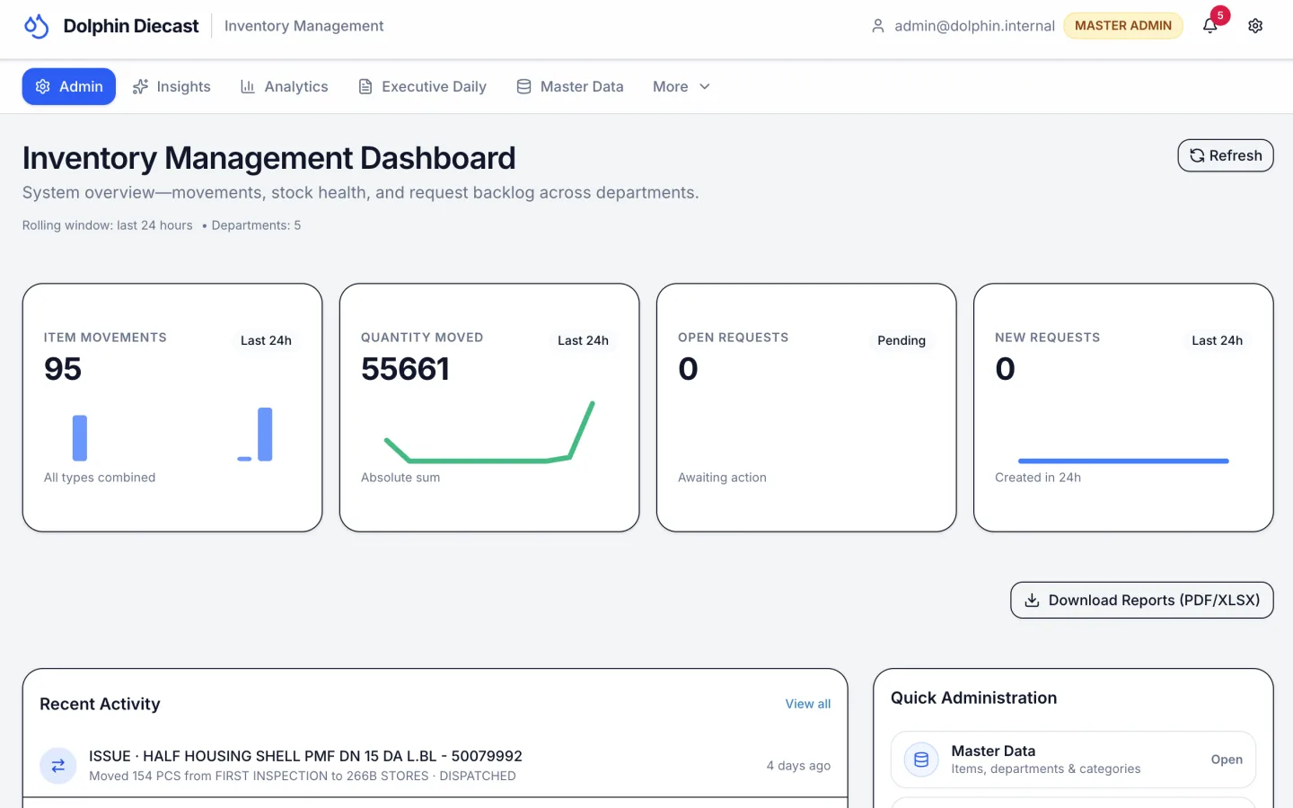This screenshot has width=1293, height=808.
Task: Click the download icon on Download Reports
Action: tap(1033, 601)
